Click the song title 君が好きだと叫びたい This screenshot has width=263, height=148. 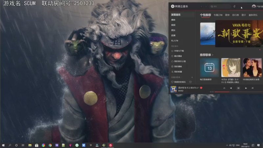(188, 88)
